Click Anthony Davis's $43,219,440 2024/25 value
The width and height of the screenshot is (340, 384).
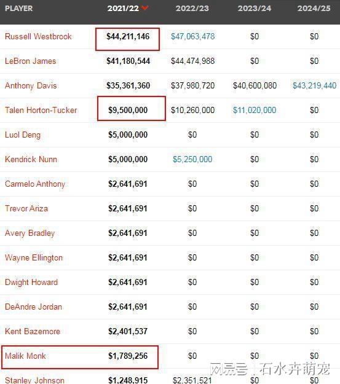(x=315, y=86)
